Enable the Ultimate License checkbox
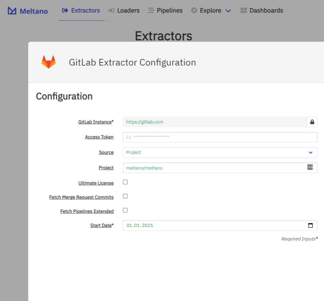 tap(125, 182)
